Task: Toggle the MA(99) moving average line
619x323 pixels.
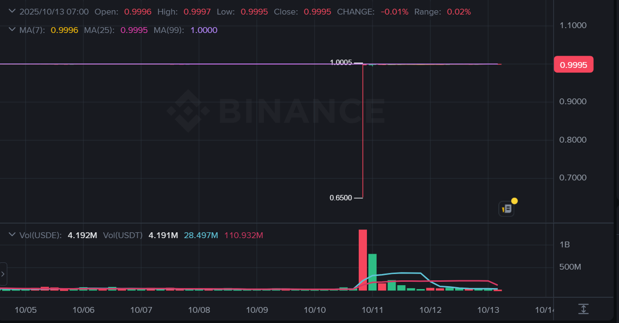Action: (169, 30)
